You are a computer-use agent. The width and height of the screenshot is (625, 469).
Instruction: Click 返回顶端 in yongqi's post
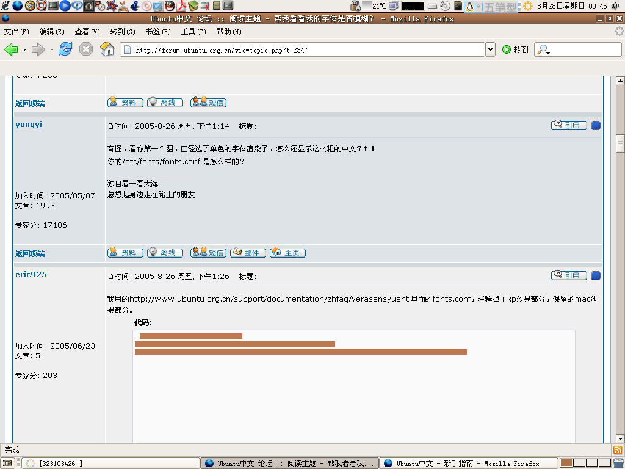pos(30,253)
